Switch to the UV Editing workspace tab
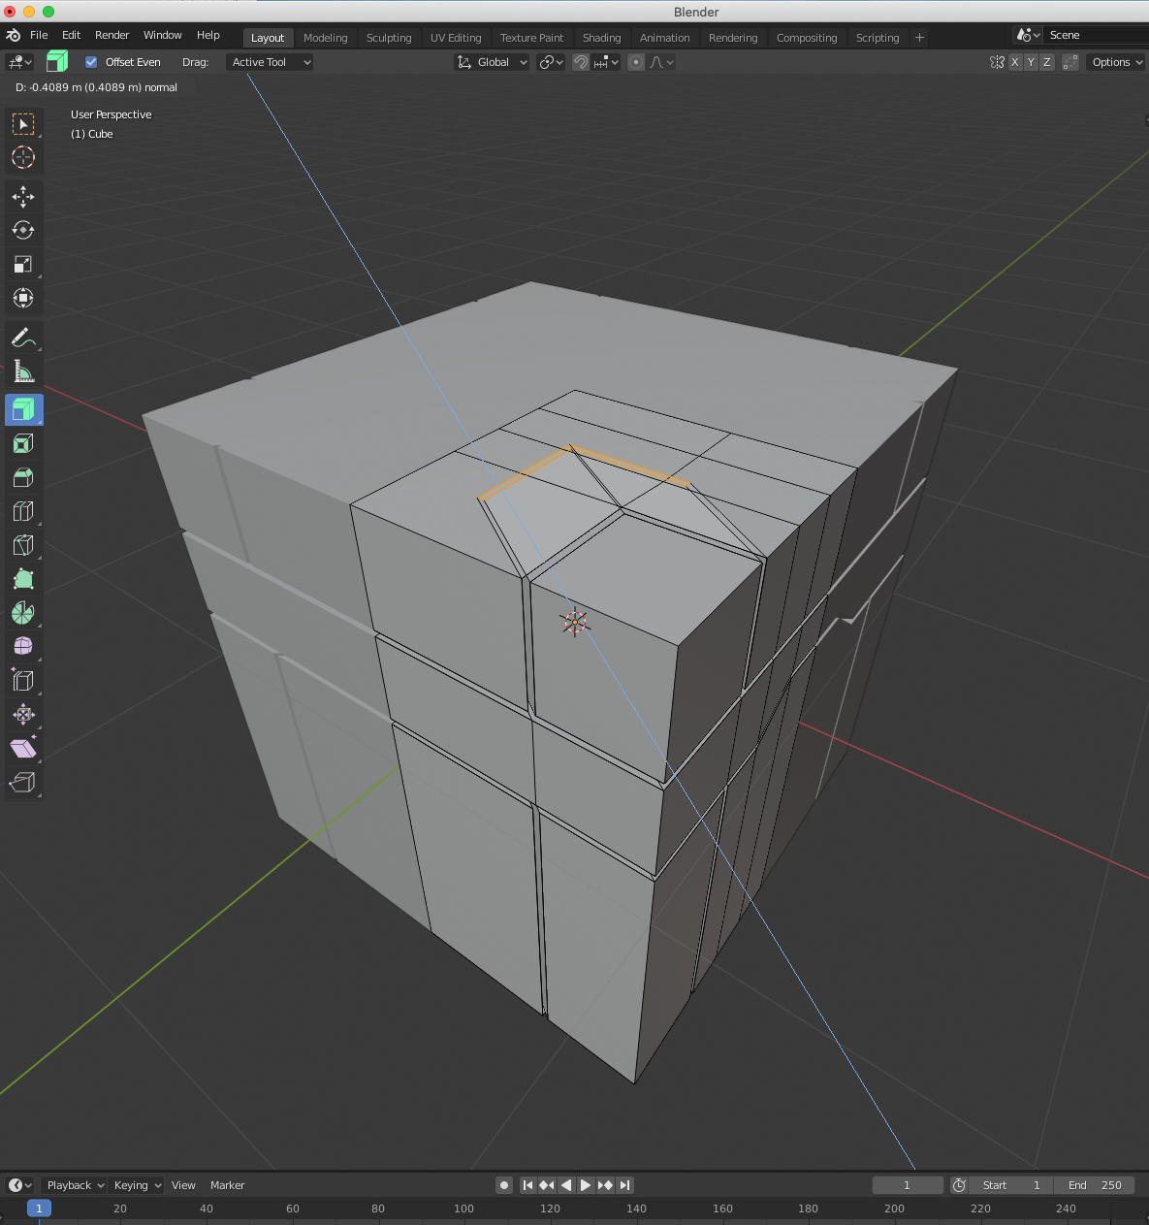Viewport: 1149px width, 1225px height. pos(456,37)
